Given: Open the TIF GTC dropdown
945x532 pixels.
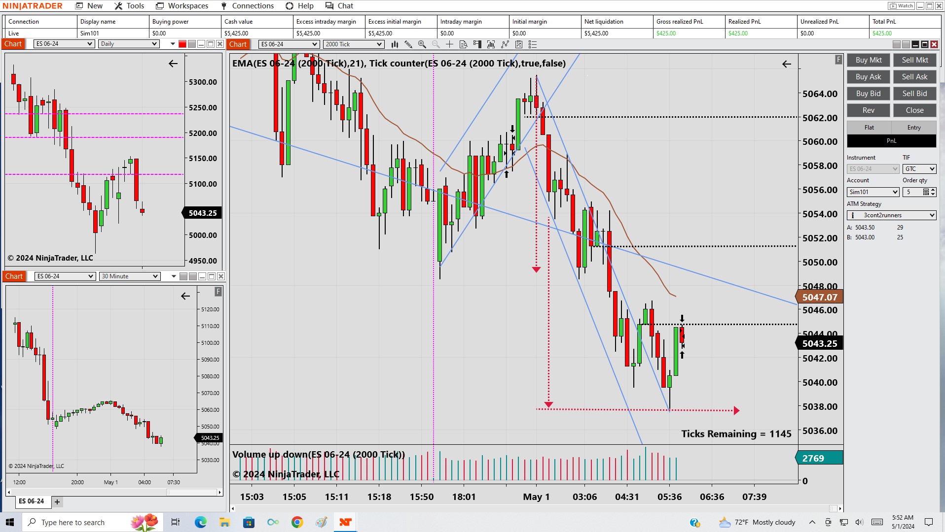Looking at the screenshot, I should (x=919, y=169).
